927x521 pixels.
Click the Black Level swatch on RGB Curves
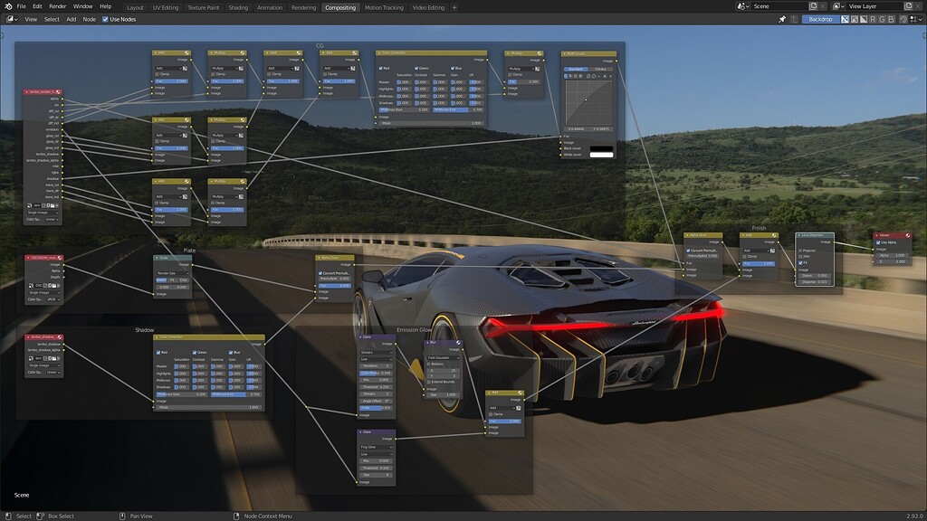(x=601, y=148)
